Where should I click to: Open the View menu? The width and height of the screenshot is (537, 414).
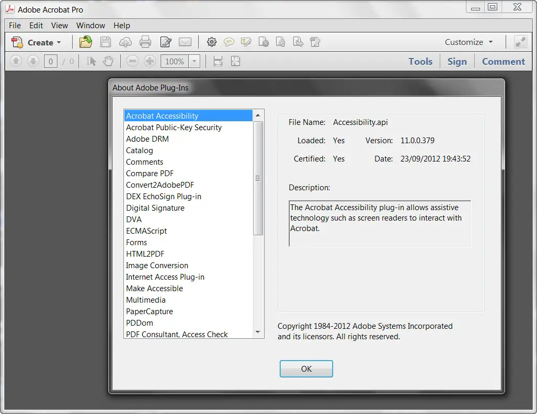(60, 25)
